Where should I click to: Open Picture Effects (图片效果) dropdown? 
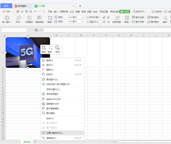coord(139,22)
